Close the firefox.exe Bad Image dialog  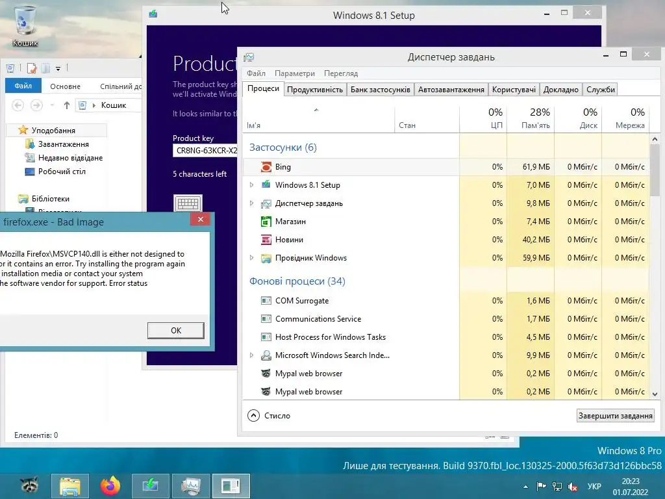click(x=200, y=219)
